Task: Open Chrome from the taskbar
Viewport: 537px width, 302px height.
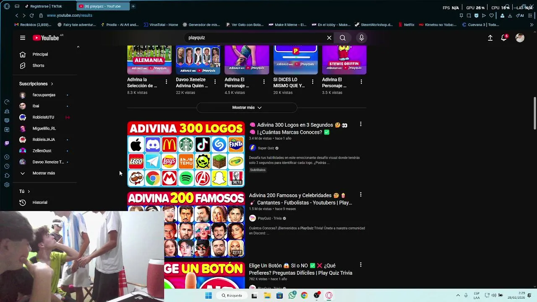Action: (304, 295)
